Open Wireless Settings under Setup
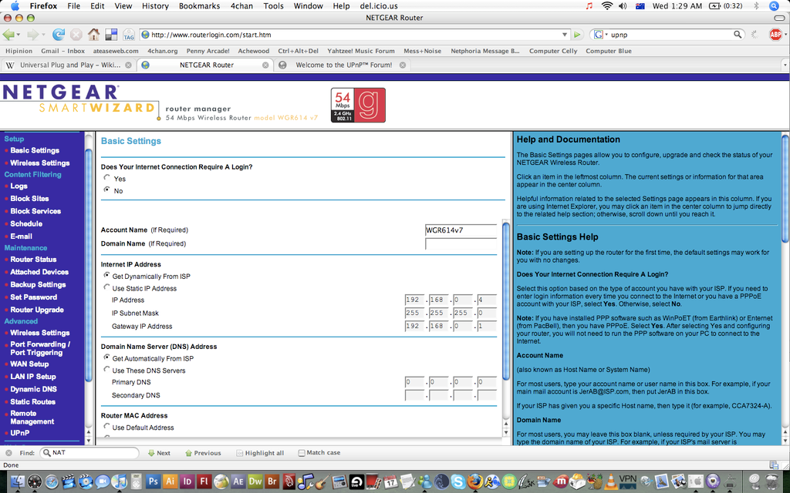Screen dimensions: 790x493 [x=40, y=163]
